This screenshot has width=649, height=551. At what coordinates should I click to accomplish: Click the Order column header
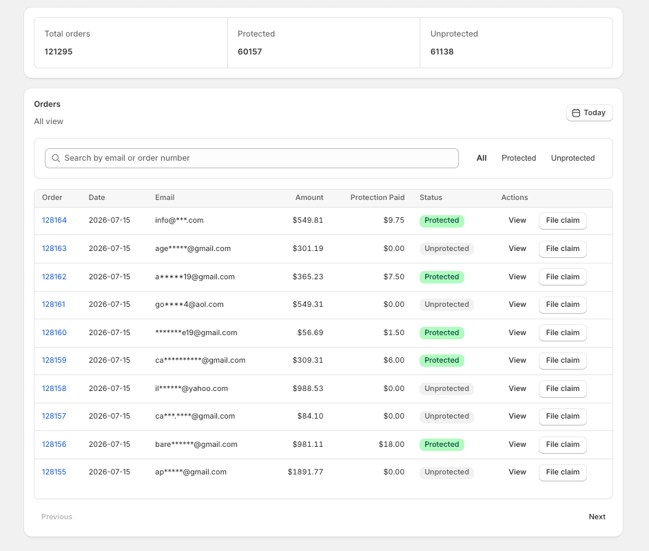coord(52,198)
